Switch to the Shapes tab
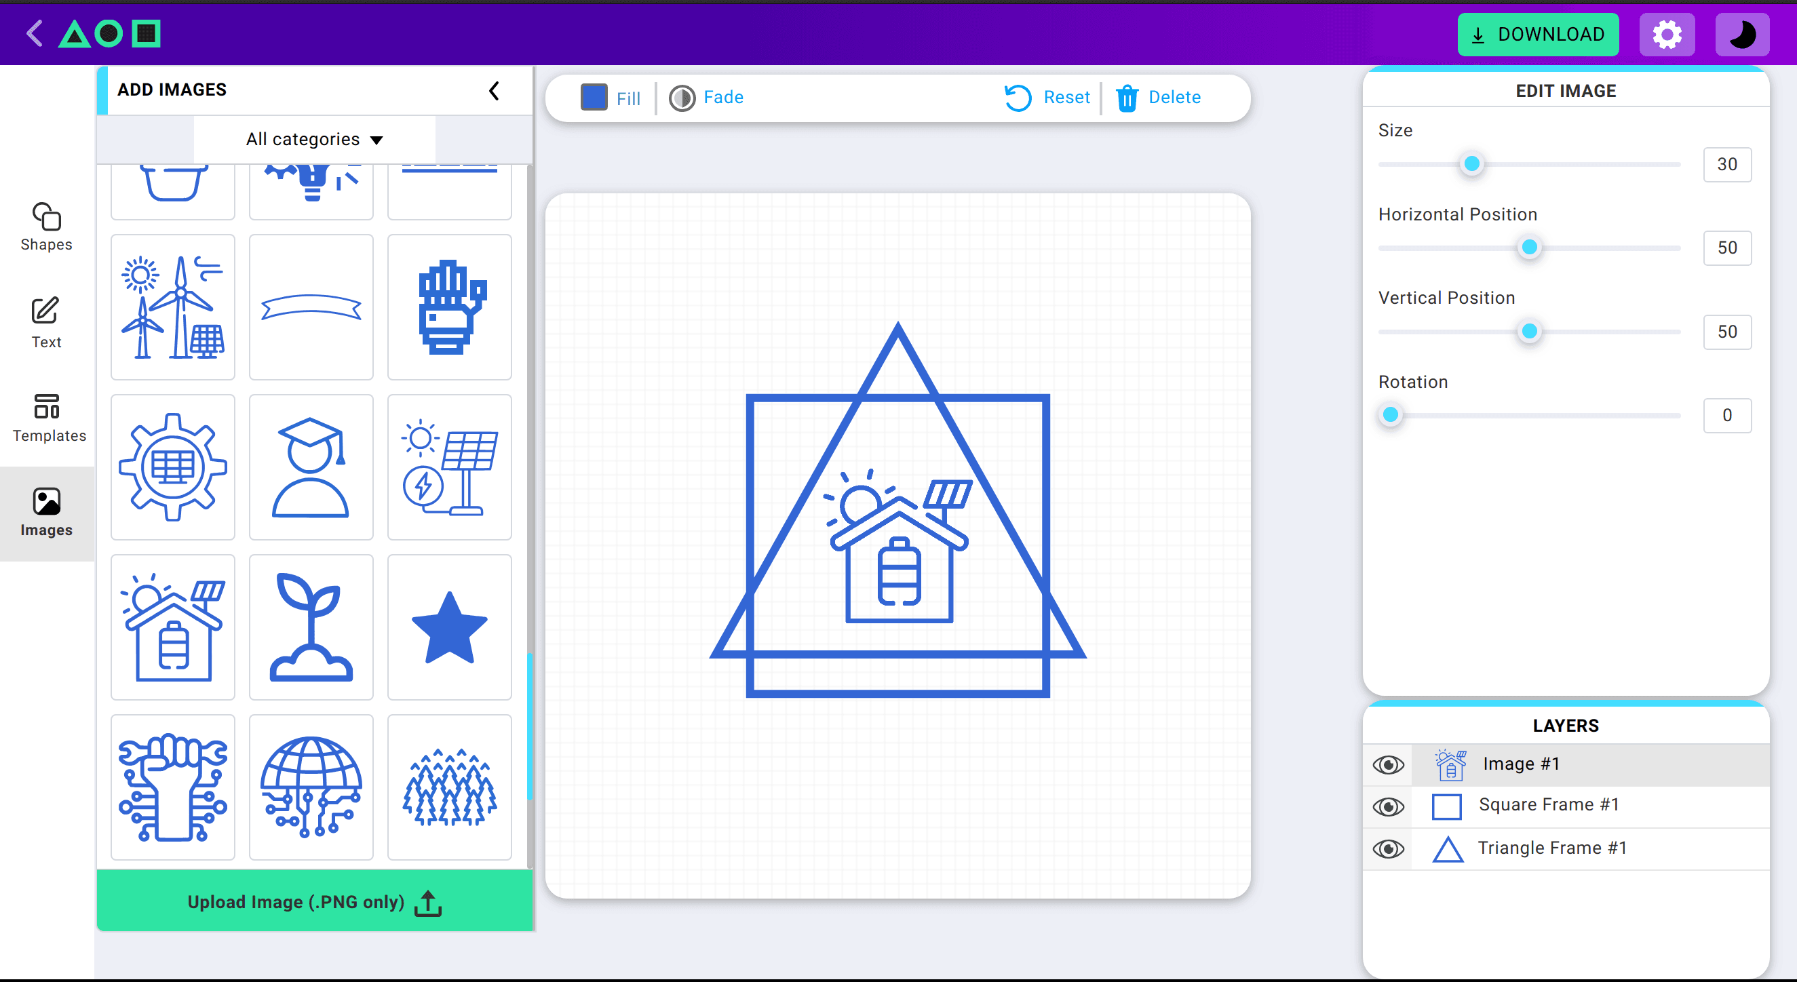The width and height of the screenshot is (1797, 982). pyautogui.click(x=46, y=227)
